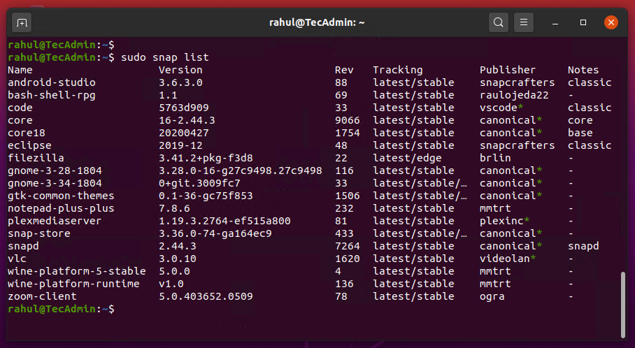Click the 'sudo snap list' command text

click(165, 57)
